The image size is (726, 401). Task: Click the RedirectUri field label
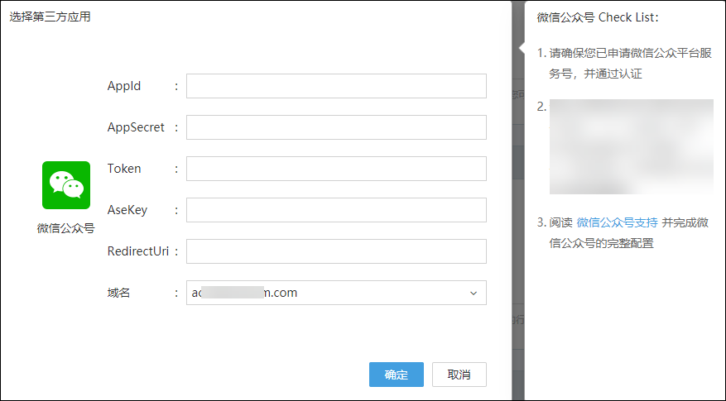[137, 251]
